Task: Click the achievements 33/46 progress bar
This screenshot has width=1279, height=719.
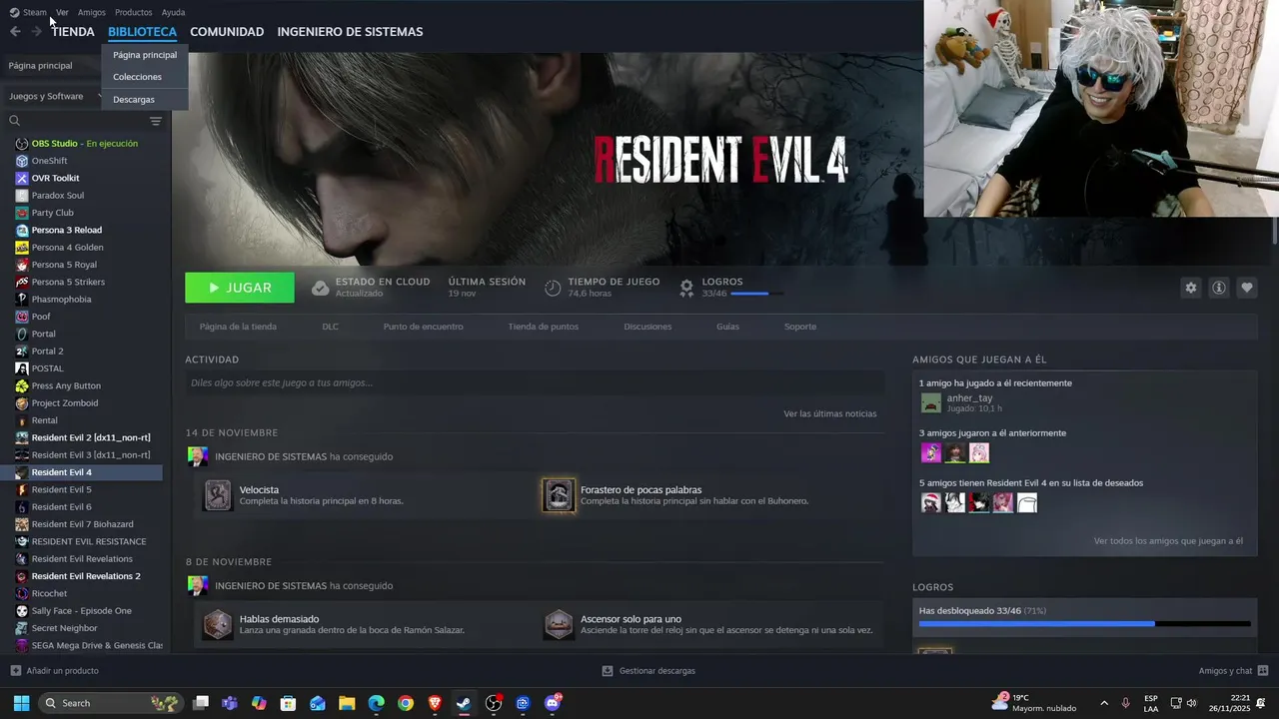Action: [756, 294]
